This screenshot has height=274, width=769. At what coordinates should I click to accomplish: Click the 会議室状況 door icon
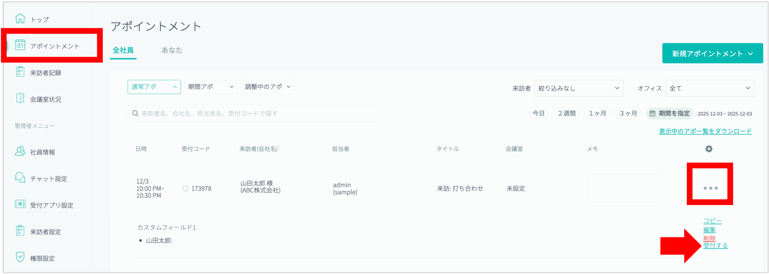click(20, 98)
